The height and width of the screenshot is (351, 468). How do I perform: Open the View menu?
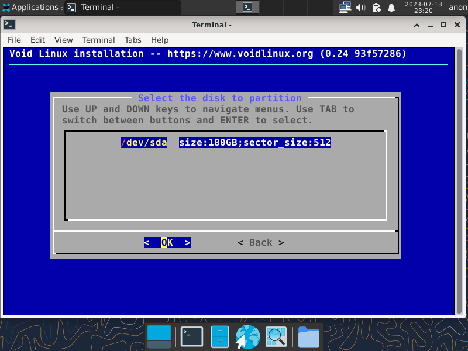64,40
